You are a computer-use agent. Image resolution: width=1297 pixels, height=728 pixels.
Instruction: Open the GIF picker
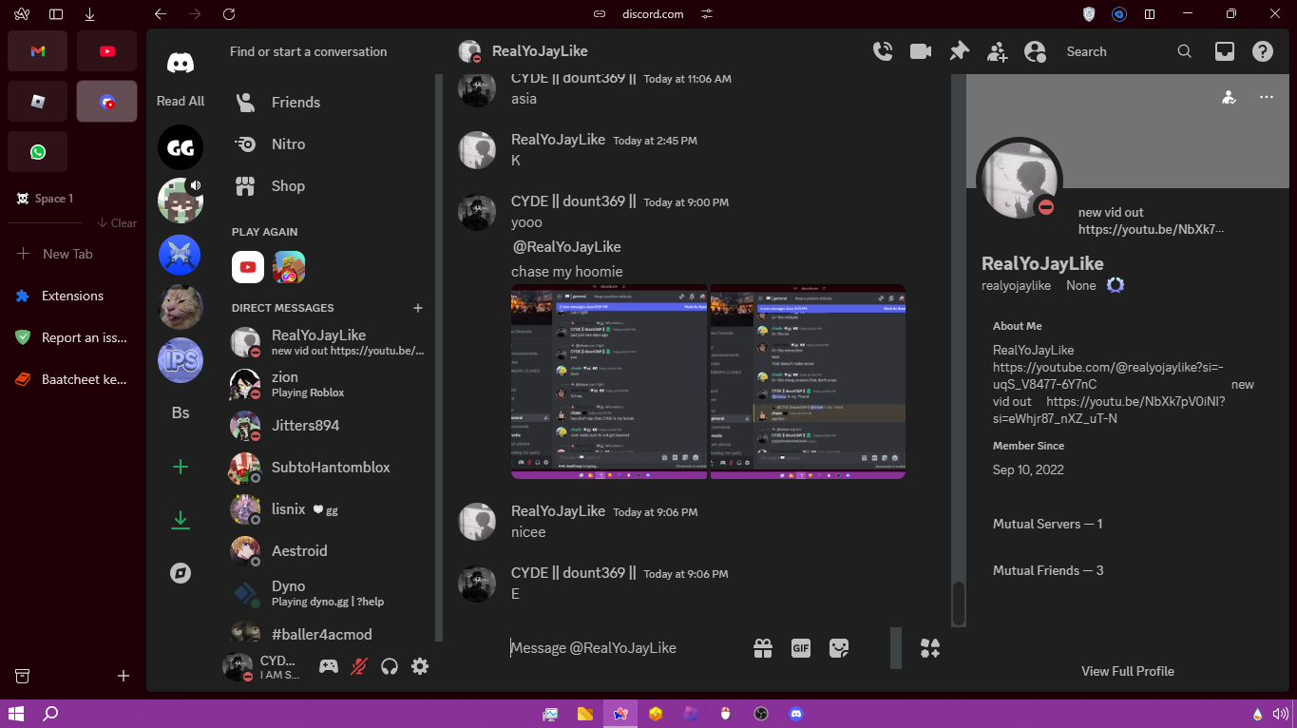801,648
